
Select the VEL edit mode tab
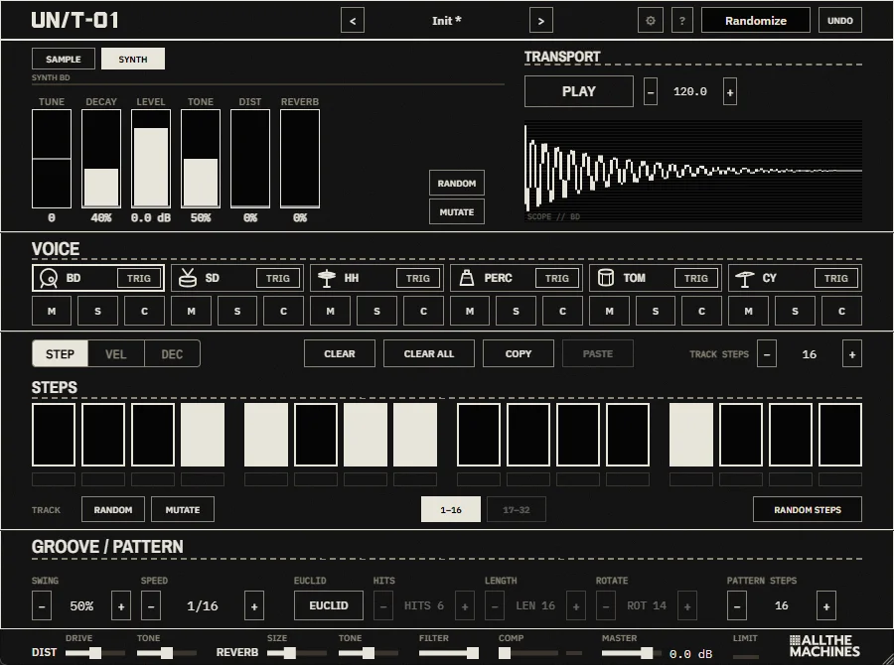pyautogui.click(x=116, y=354)
